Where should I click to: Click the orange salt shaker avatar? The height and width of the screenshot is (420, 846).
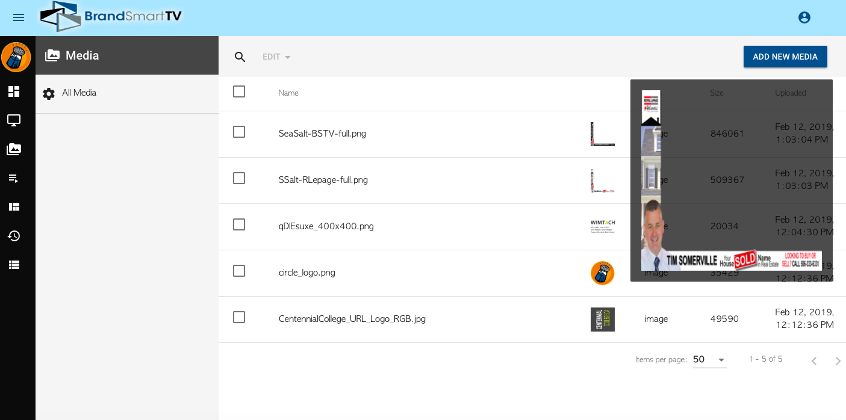pos(16,57)
